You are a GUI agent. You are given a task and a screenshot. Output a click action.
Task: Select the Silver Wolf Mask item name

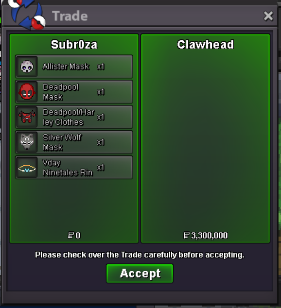(x=62, y=142)
